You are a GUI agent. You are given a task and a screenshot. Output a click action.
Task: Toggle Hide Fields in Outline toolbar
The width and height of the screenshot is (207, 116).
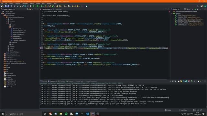tap(190, 9)
